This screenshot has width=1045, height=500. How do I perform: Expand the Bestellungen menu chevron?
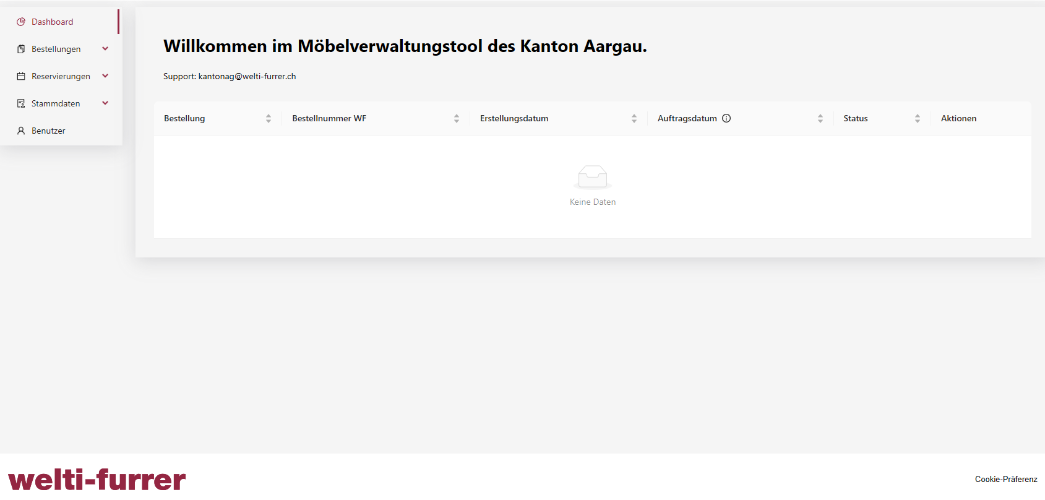[105, 49]
